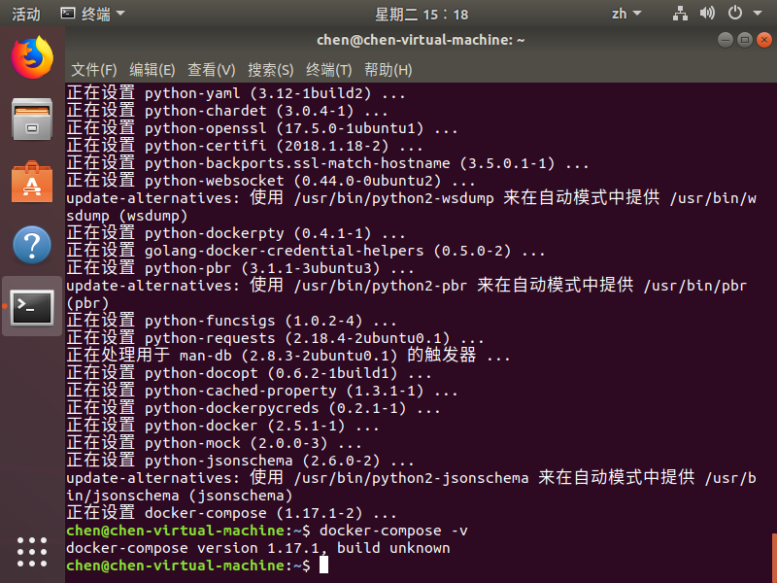777x583 pixels.
Task: Open the 帮助(H) menu
Action: pyautogui.click(x=388, y=70)
